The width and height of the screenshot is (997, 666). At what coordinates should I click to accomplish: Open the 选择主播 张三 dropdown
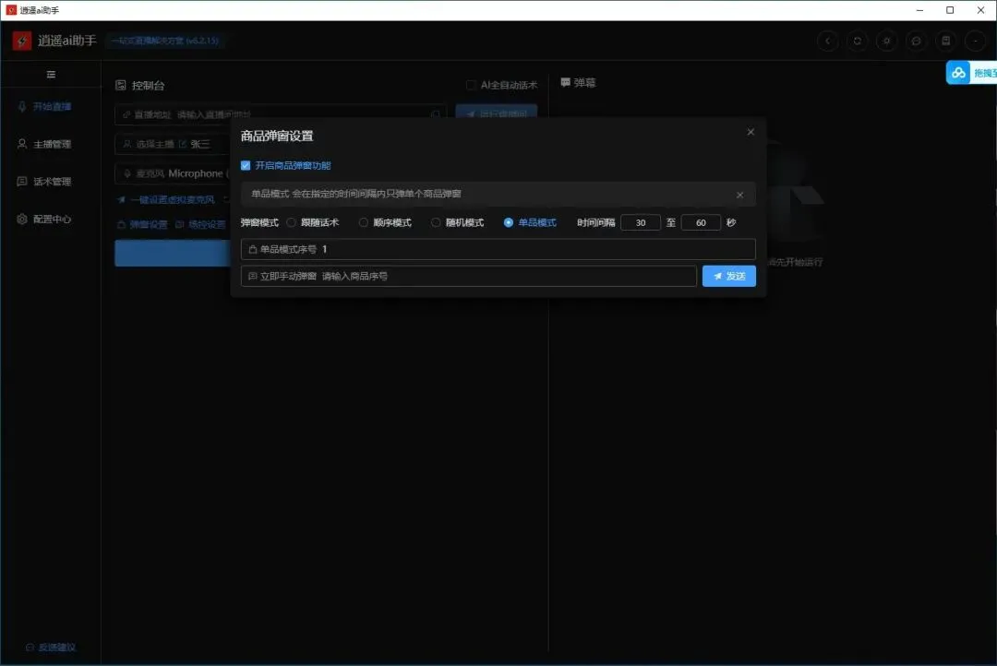click(x=173, y=144)
